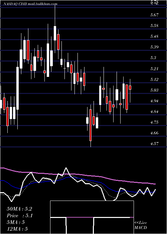Viewport: 167px width, 234px height.
Task: Click the 4.75 price axis label
Action: [154, 122]
